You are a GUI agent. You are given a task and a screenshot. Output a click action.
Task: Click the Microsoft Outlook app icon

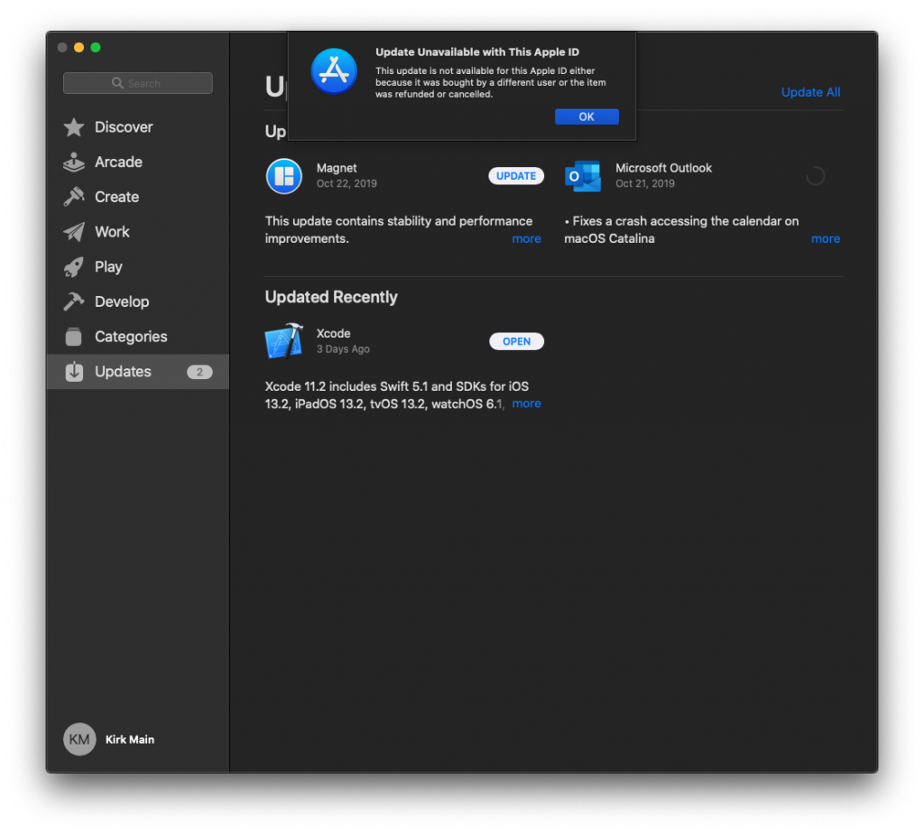(x=583, y=176)
